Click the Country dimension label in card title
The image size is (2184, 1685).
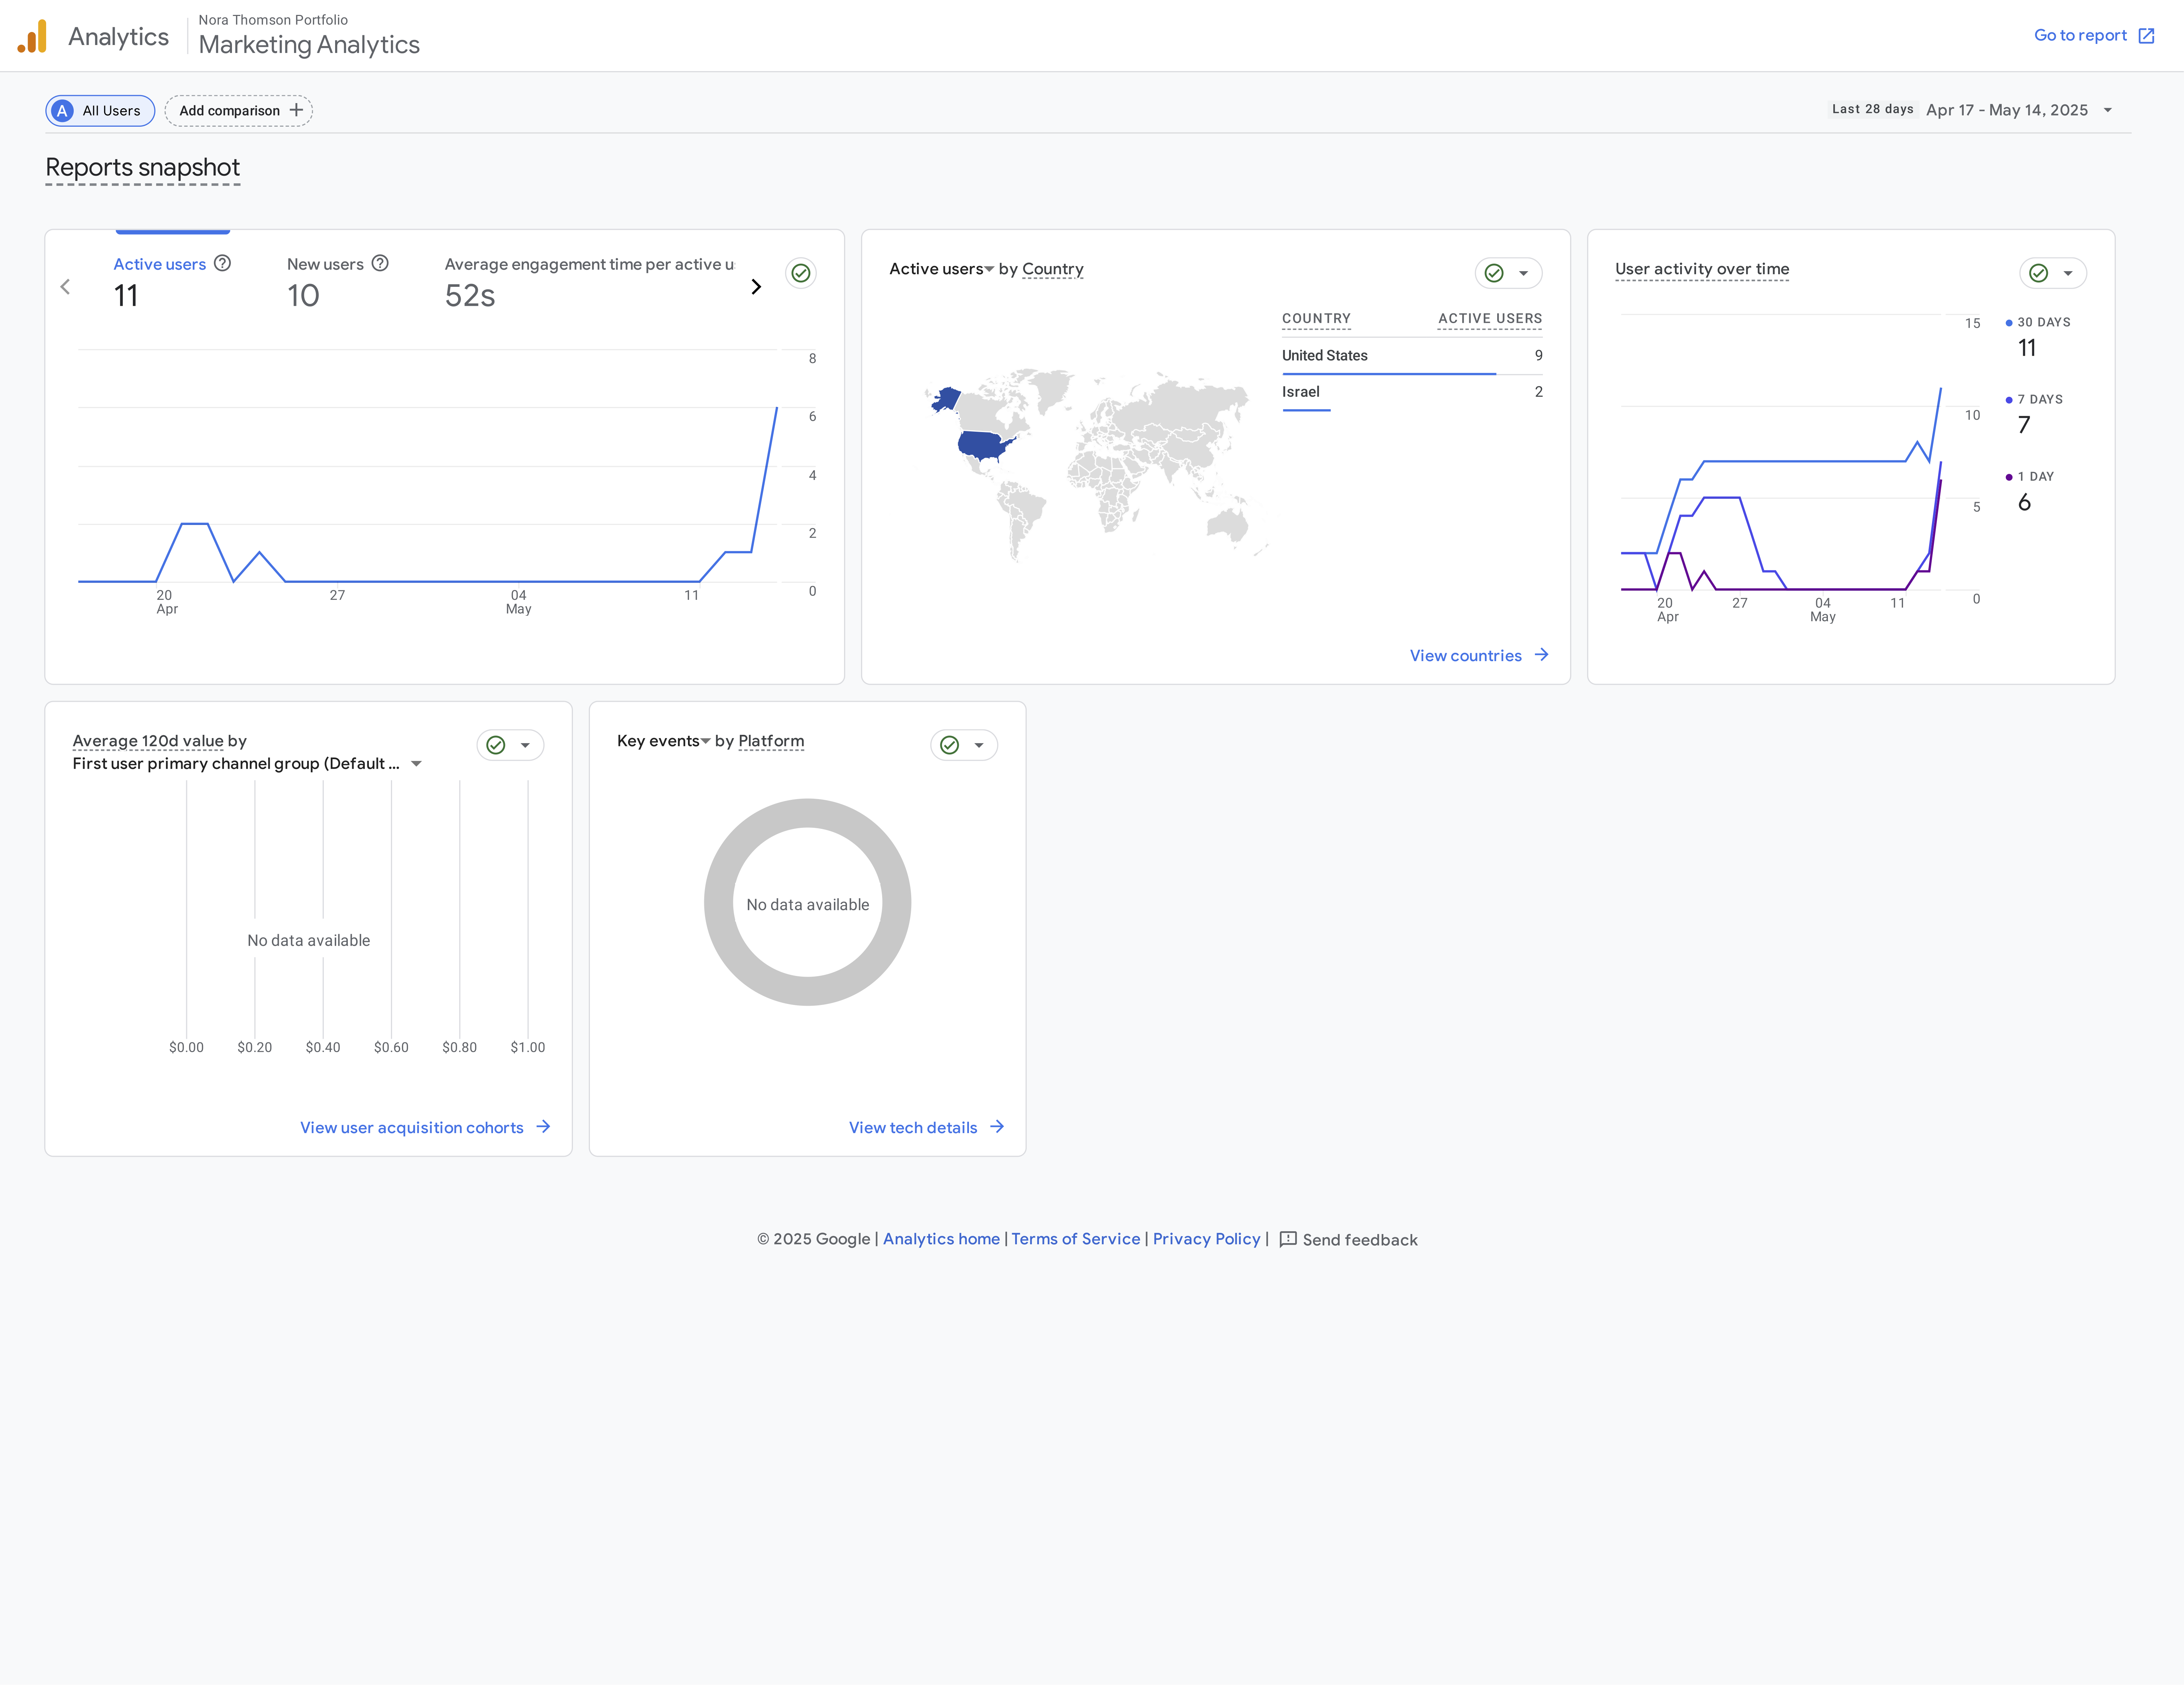click(x=1053, y=269)
